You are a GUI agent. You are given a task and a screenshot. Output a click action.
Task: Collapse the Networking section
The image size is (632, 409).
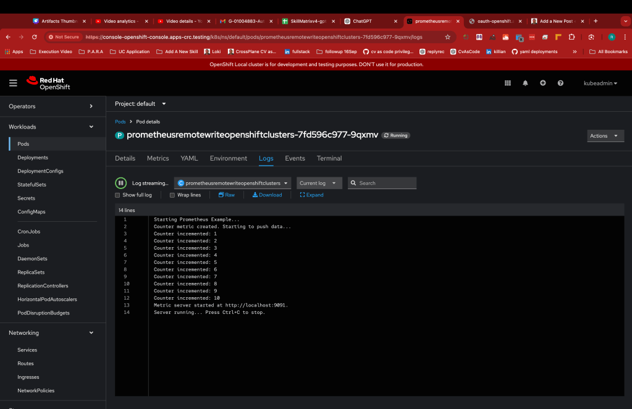coord(53,333)
